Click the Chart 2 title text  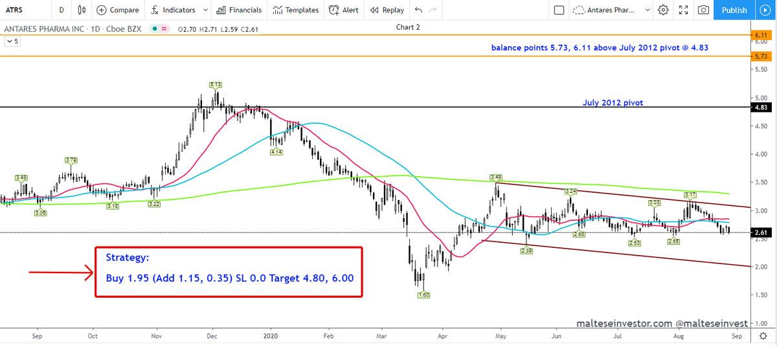click(x=409, y=27)
